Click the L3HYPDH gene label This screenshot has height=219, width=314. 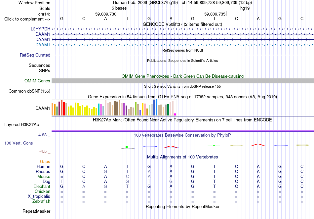coord(40,29)
